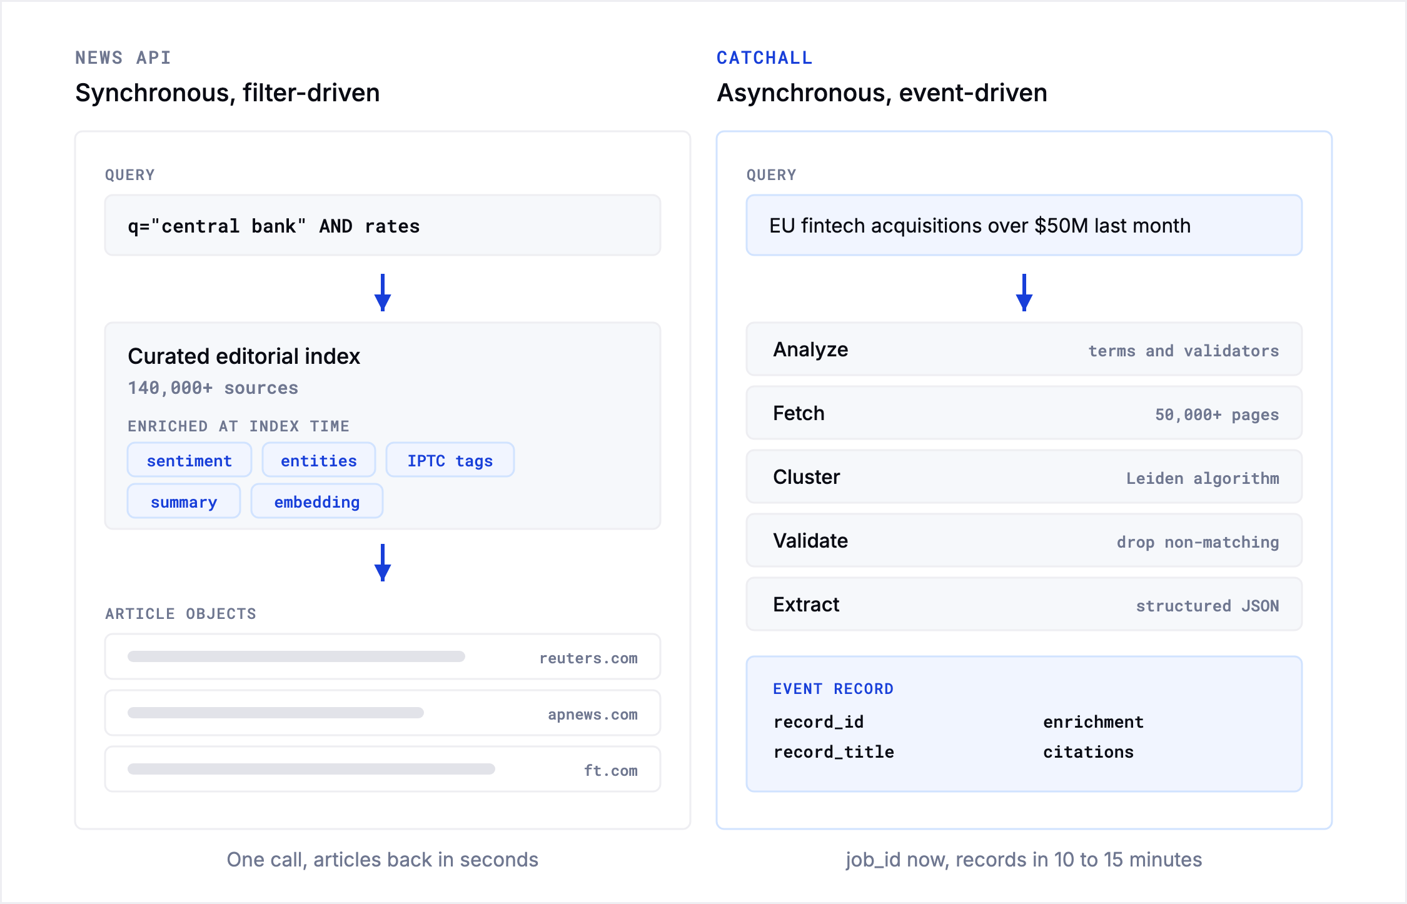Viewport: 1407px width, 904px height.
Task: Click the 'NEWS API' heading label
Action: click(x=123, y=58)
